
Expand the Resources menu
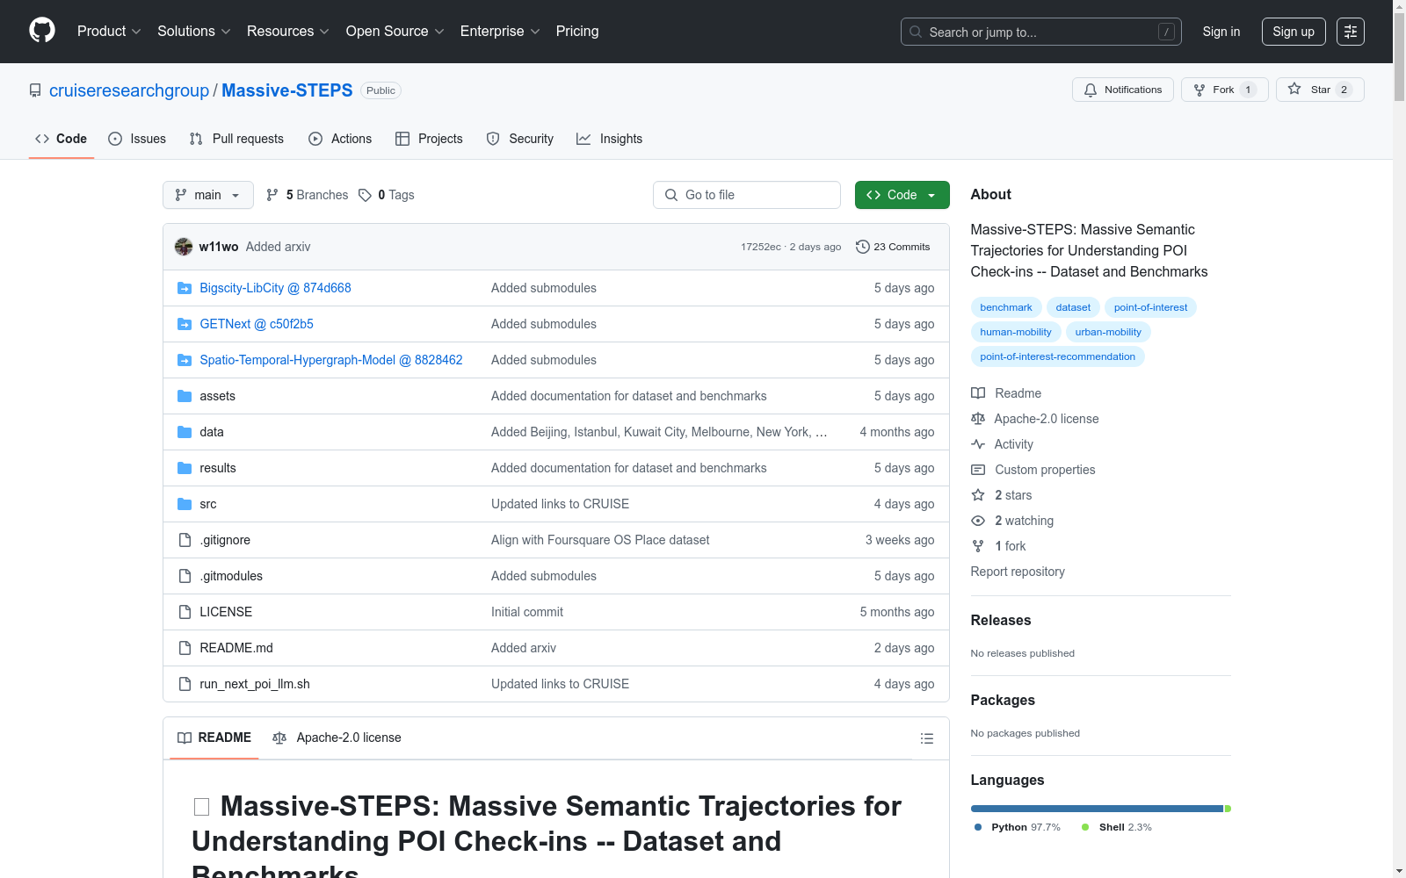click(288, 32)
